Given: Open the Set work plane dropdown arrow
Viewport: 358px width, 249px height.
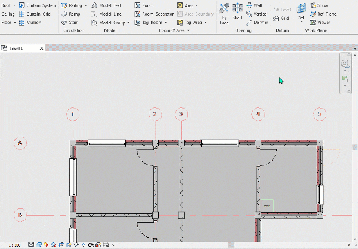Looking at the screenshot, I should tap(301, 22).
